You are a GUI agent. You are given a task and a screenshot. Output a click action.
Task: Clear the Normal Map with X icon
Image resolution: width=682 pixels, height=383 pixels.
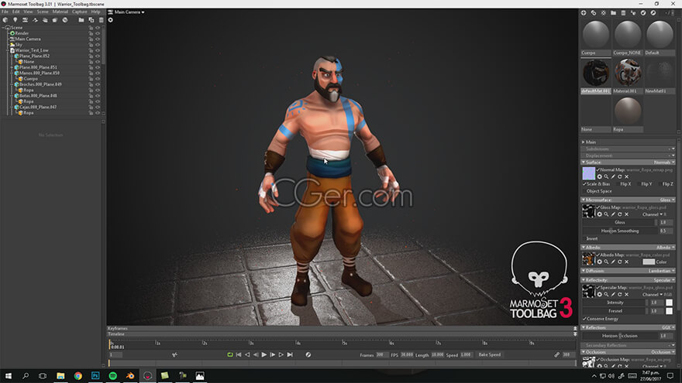pos(627,176)
